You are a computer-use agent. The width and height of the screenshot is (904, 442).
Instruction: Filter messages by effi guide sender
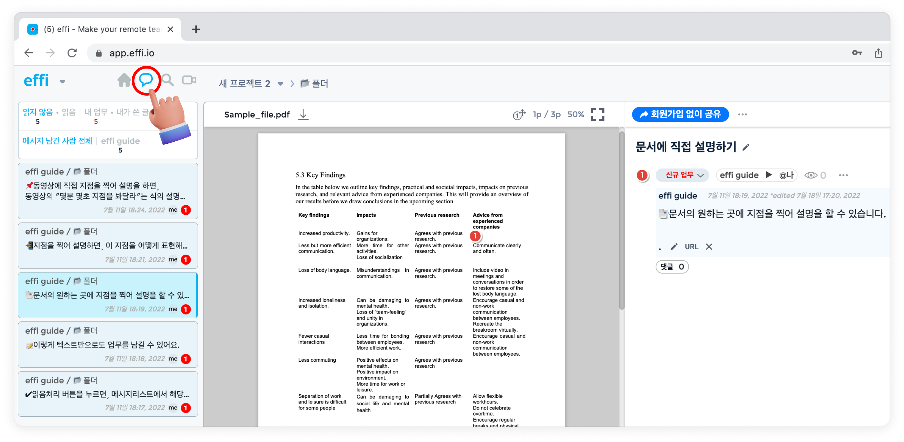tap(120, 141)
